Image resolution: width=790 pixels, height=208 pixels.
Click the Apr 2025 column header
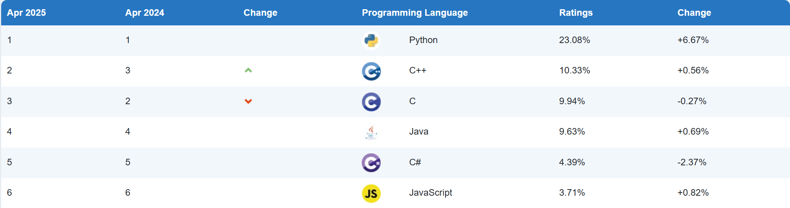tap(26, 13)
